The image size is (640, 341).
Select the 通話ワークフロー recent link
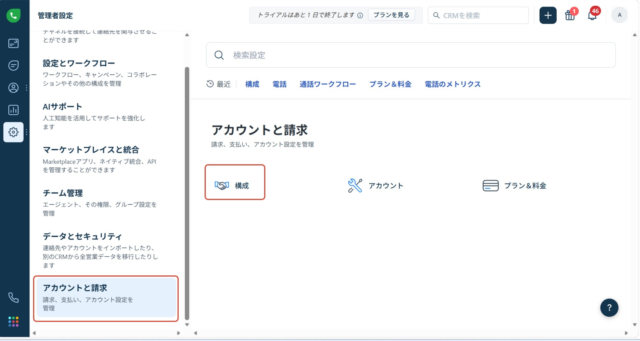click(328, 84)
